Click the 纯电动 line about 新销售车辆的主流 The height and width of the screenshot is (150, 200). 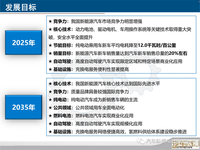93,100
